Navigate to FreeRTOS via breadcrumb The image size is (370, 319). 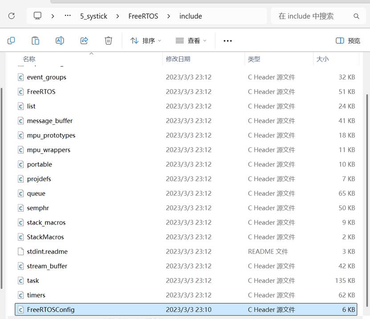(143, 16)
